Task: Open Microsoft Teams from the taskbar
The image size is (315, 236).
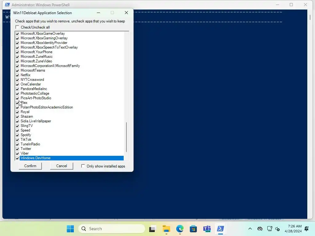Action: pos(207,229)
